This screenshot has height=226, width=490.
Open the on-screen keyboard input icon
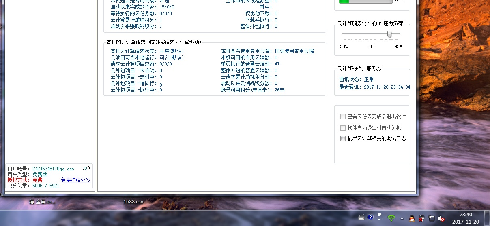pyautogui.click(x=361, y=217)
